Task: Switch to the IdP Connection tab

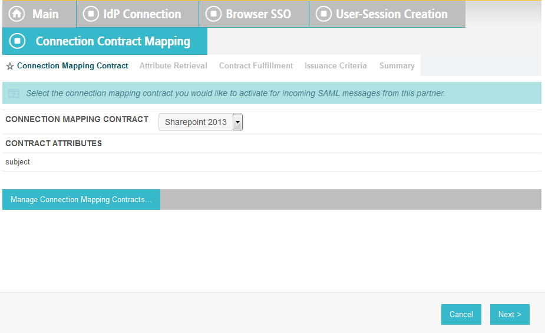Action: pyautogui.click(x=138, y=14)
